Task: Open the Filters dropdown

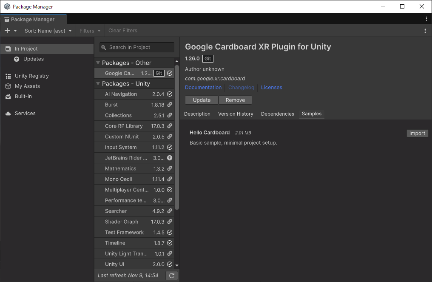Action: [x=90, y=31]
